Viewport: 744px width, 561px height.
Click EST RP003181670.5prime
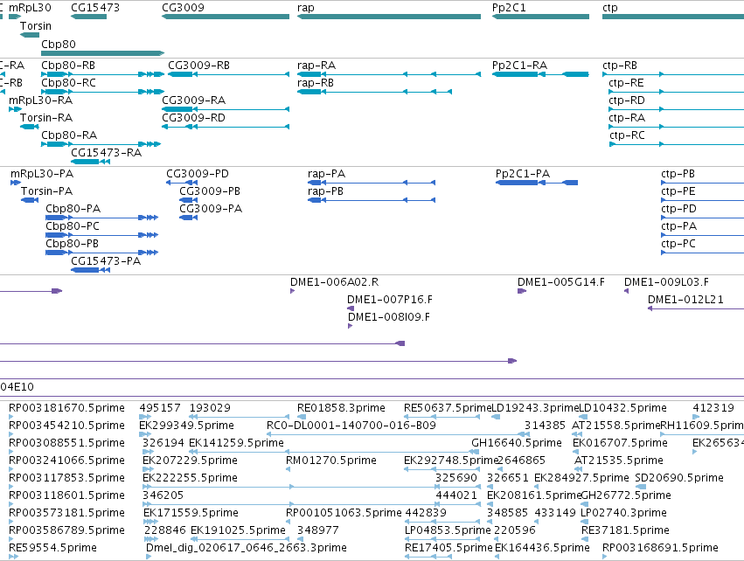(11, 416)
